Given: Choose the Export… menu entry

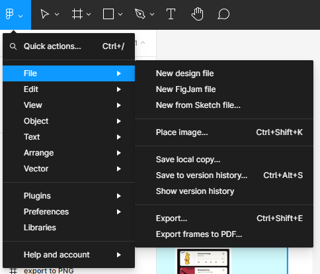Looking at the screenshot, I should (x=224, y=218).
